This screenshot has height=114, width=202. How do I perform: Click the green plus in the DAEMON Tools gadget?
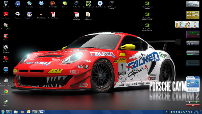(194, 90)
